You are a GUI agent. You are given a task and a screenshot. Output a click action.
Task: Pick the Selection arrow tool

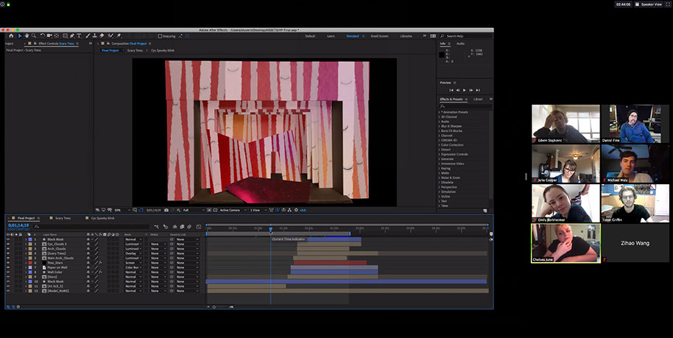20,35
